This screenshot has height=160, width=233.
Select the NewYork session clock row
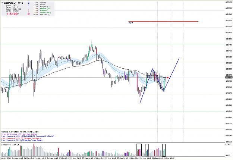(x=42, y=15)
